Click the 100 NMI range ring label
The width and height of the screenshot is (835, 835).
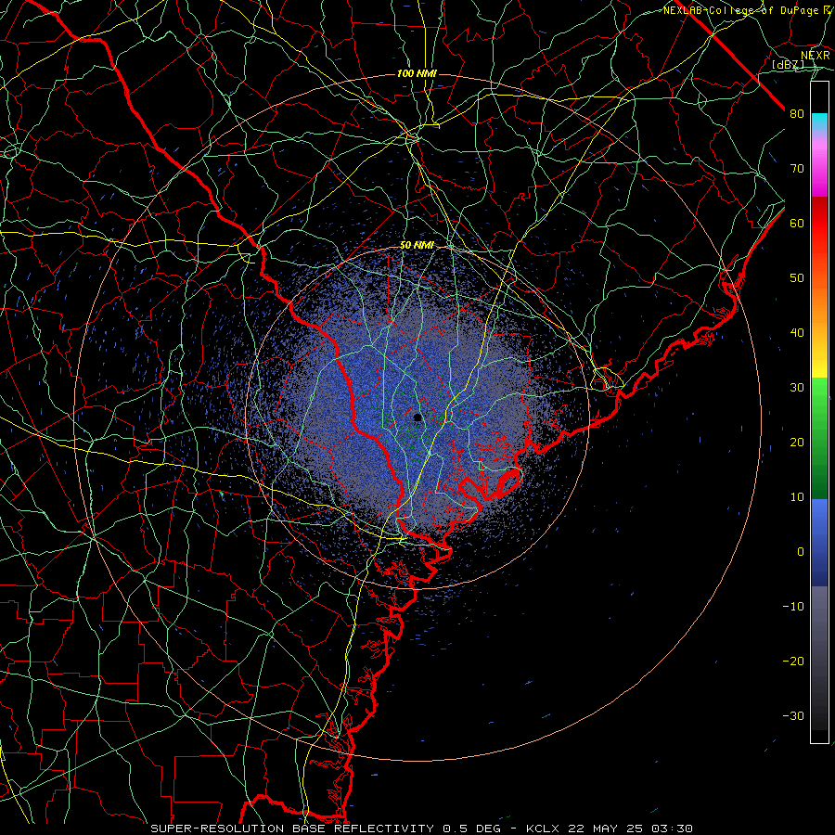point(417,73)
